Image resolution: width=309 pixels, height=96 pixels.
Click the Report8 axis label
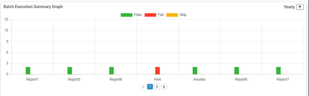116,79
